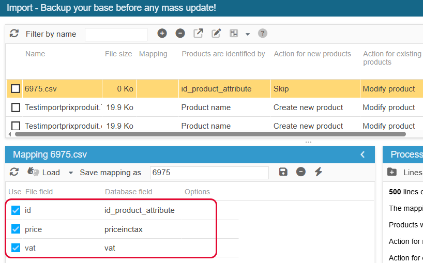The width and height of the screenshot is (423, 263).
Task: Load a saved mapping
Action: point(44,172)
